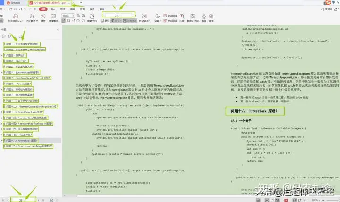
Task: Select bookmark 问题十八 FutureTask
Action: point(21,141)
